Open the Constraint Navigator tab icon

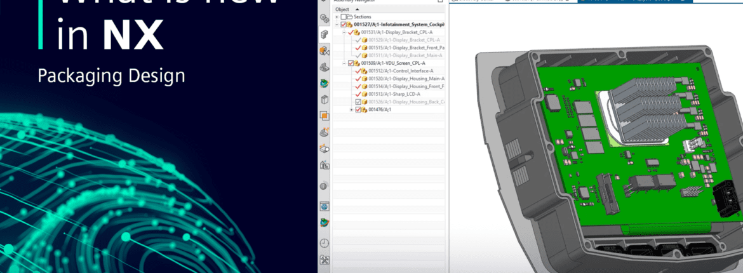point(324,51)
